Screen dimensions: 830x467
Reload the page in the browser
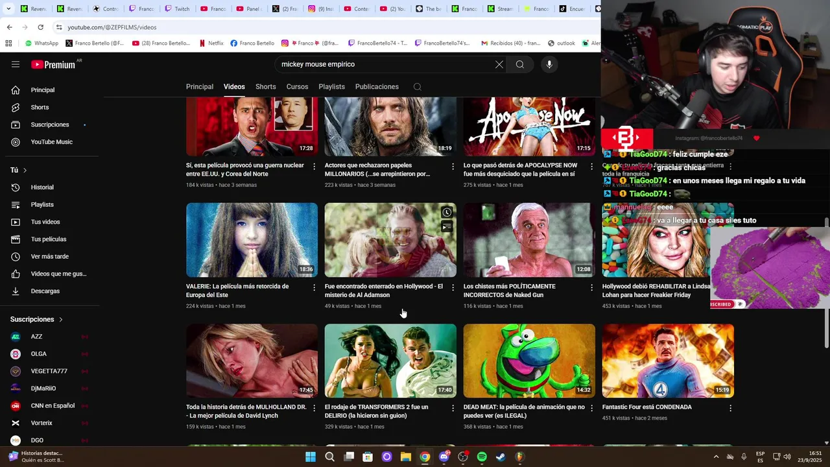coord(40,27)
